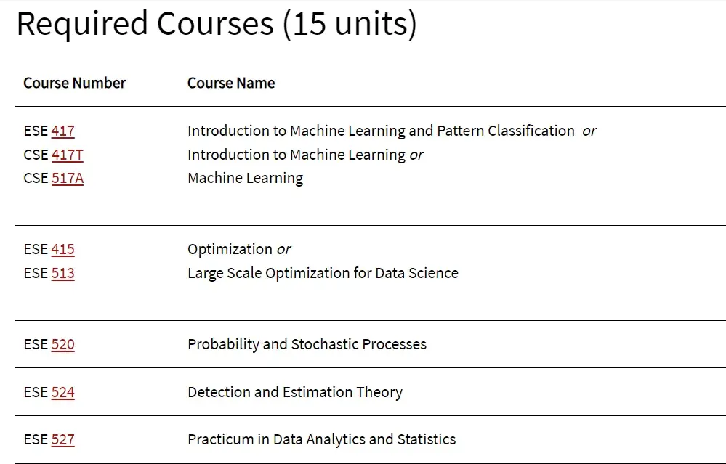Click the Machine Learning course name
726x464 pixels.
[x=246, y=178]
